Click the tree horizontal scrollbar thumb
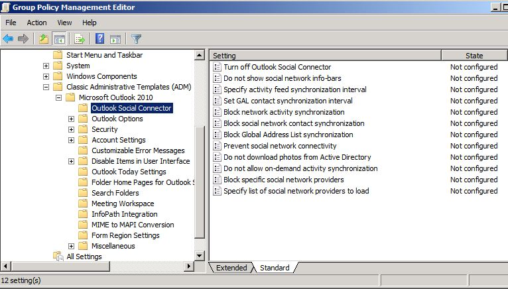The image size is (508, 289). click(60, 266)
